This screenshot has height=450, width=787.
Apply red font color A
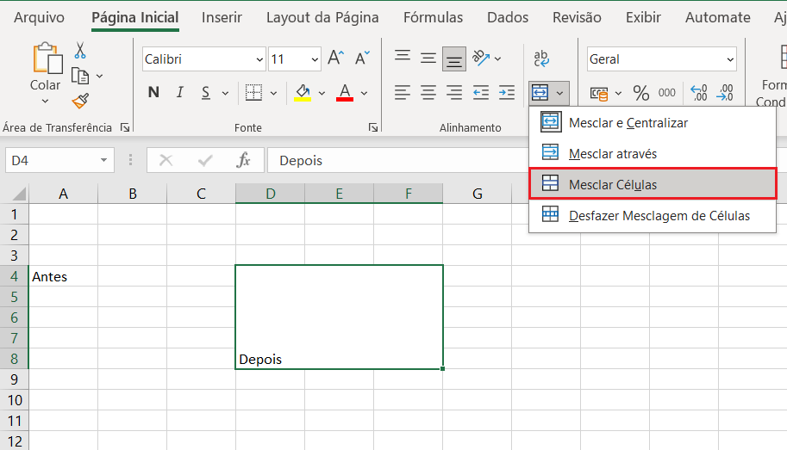[x=345, y=93]
